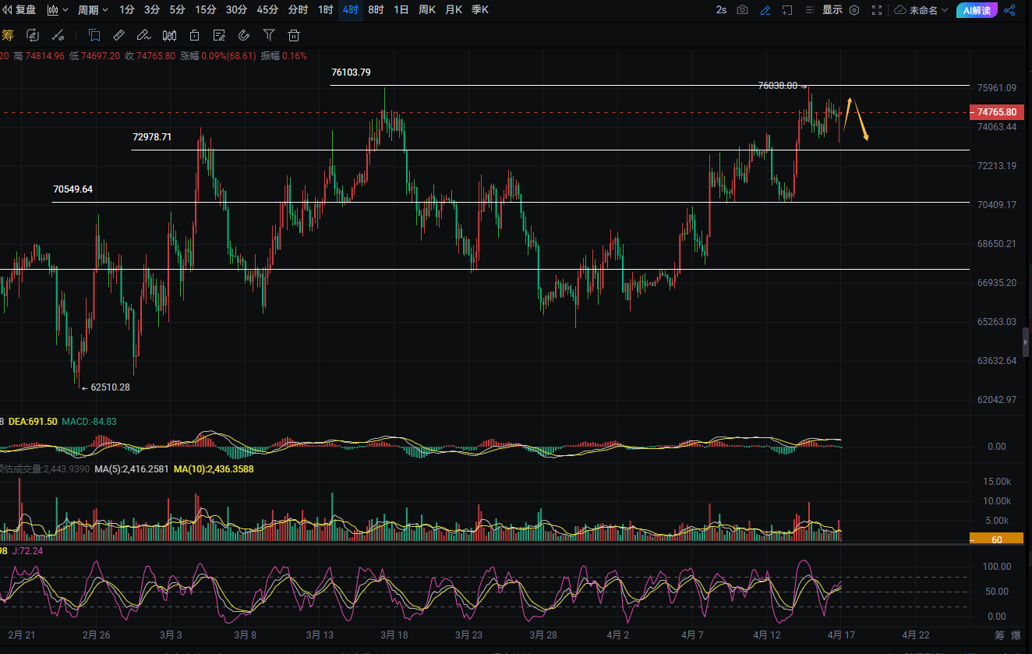Click the filter funnel icon
This screenshot has width=1032, height=654.
(269, 35)
